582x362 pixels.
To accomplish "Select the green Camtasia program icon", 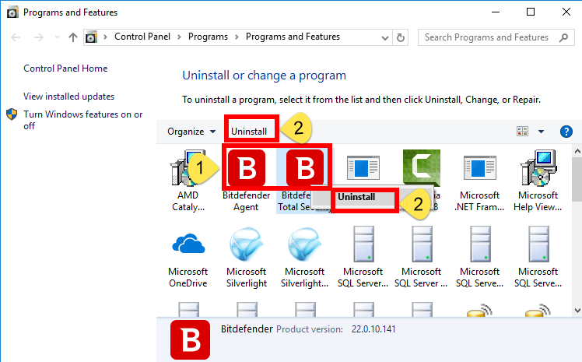I will [422, 168].
